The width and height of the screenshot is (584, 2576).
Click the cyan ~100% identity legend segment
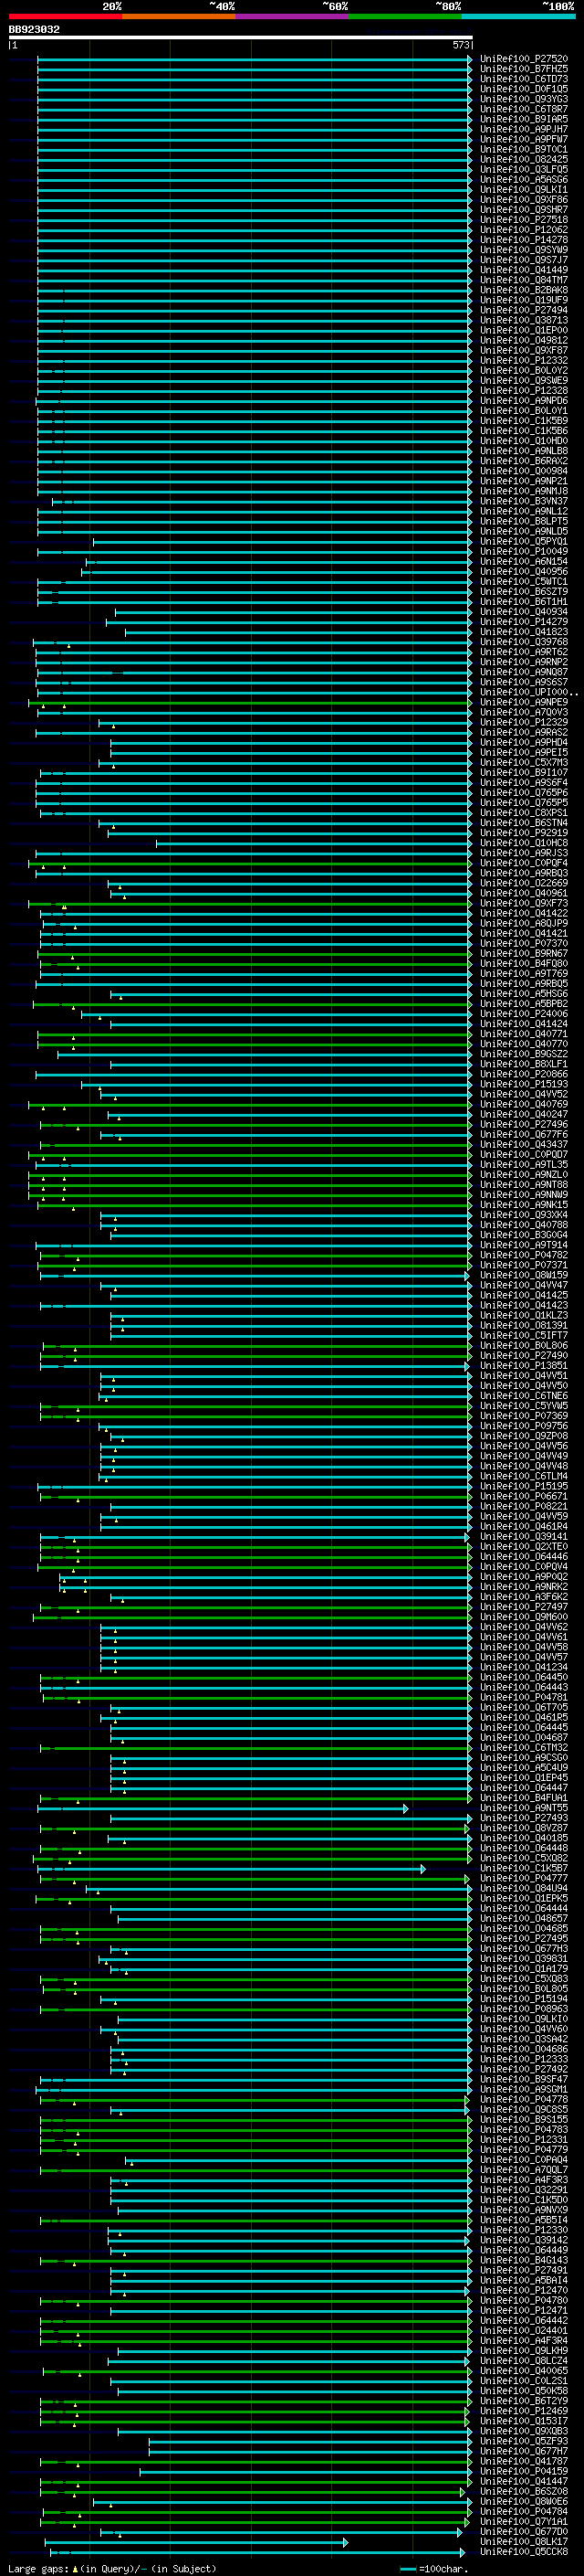tap(518, 16)
